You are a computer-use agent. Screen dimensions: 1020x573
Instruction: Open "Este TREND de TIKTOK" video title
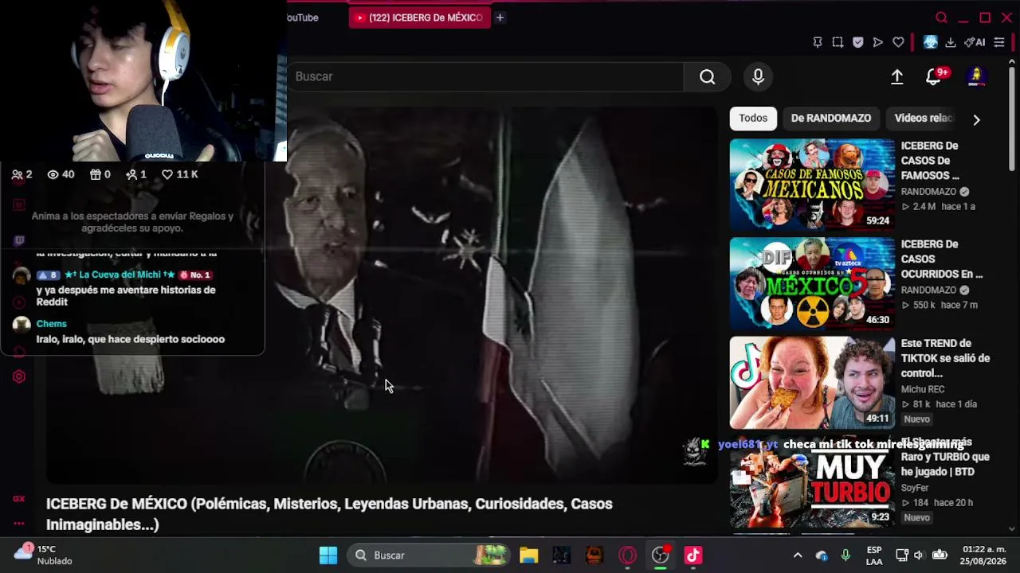click(x=946, y=358)
